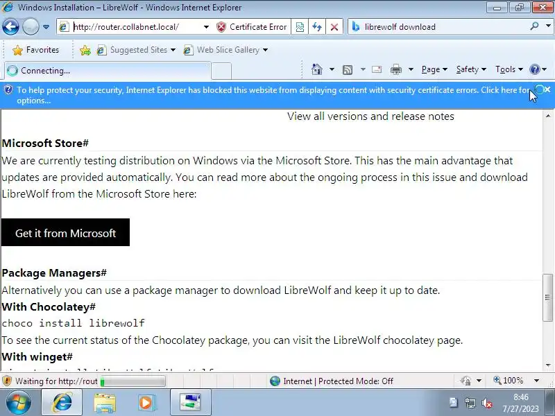Click the vertical scrollbar up arrow
This screenshot has height=416, width=555.
pyautogui.click(x=548, y=116)
